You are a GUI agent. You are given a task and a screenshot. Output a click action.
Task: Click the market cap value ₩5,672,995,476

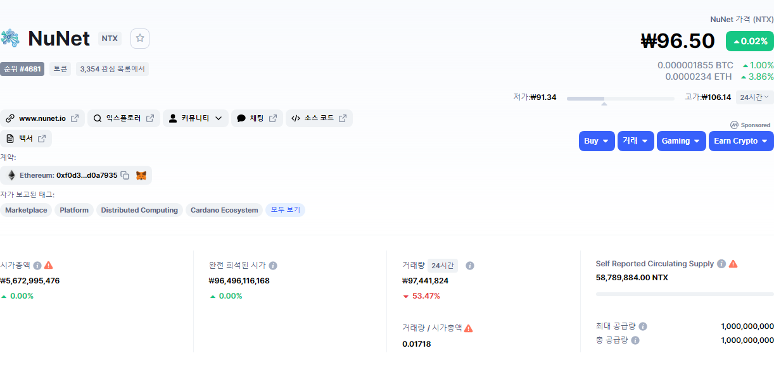click(30, 281)
